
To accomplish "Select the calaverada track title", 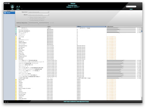I will (21, 96).
